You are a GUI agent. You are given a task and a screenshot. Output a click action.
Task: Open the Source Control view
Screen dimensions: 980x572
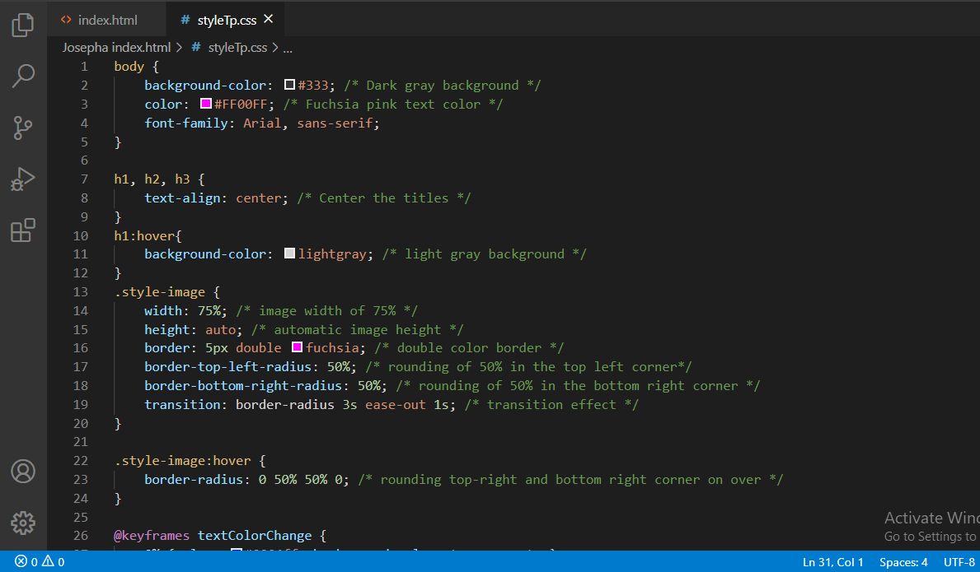pos(22,128)
